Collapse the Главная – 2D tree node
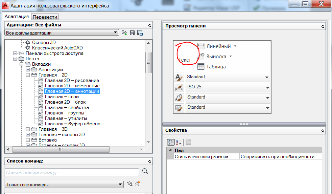Viewport: 332px width, 194px height. click(28, 75)
